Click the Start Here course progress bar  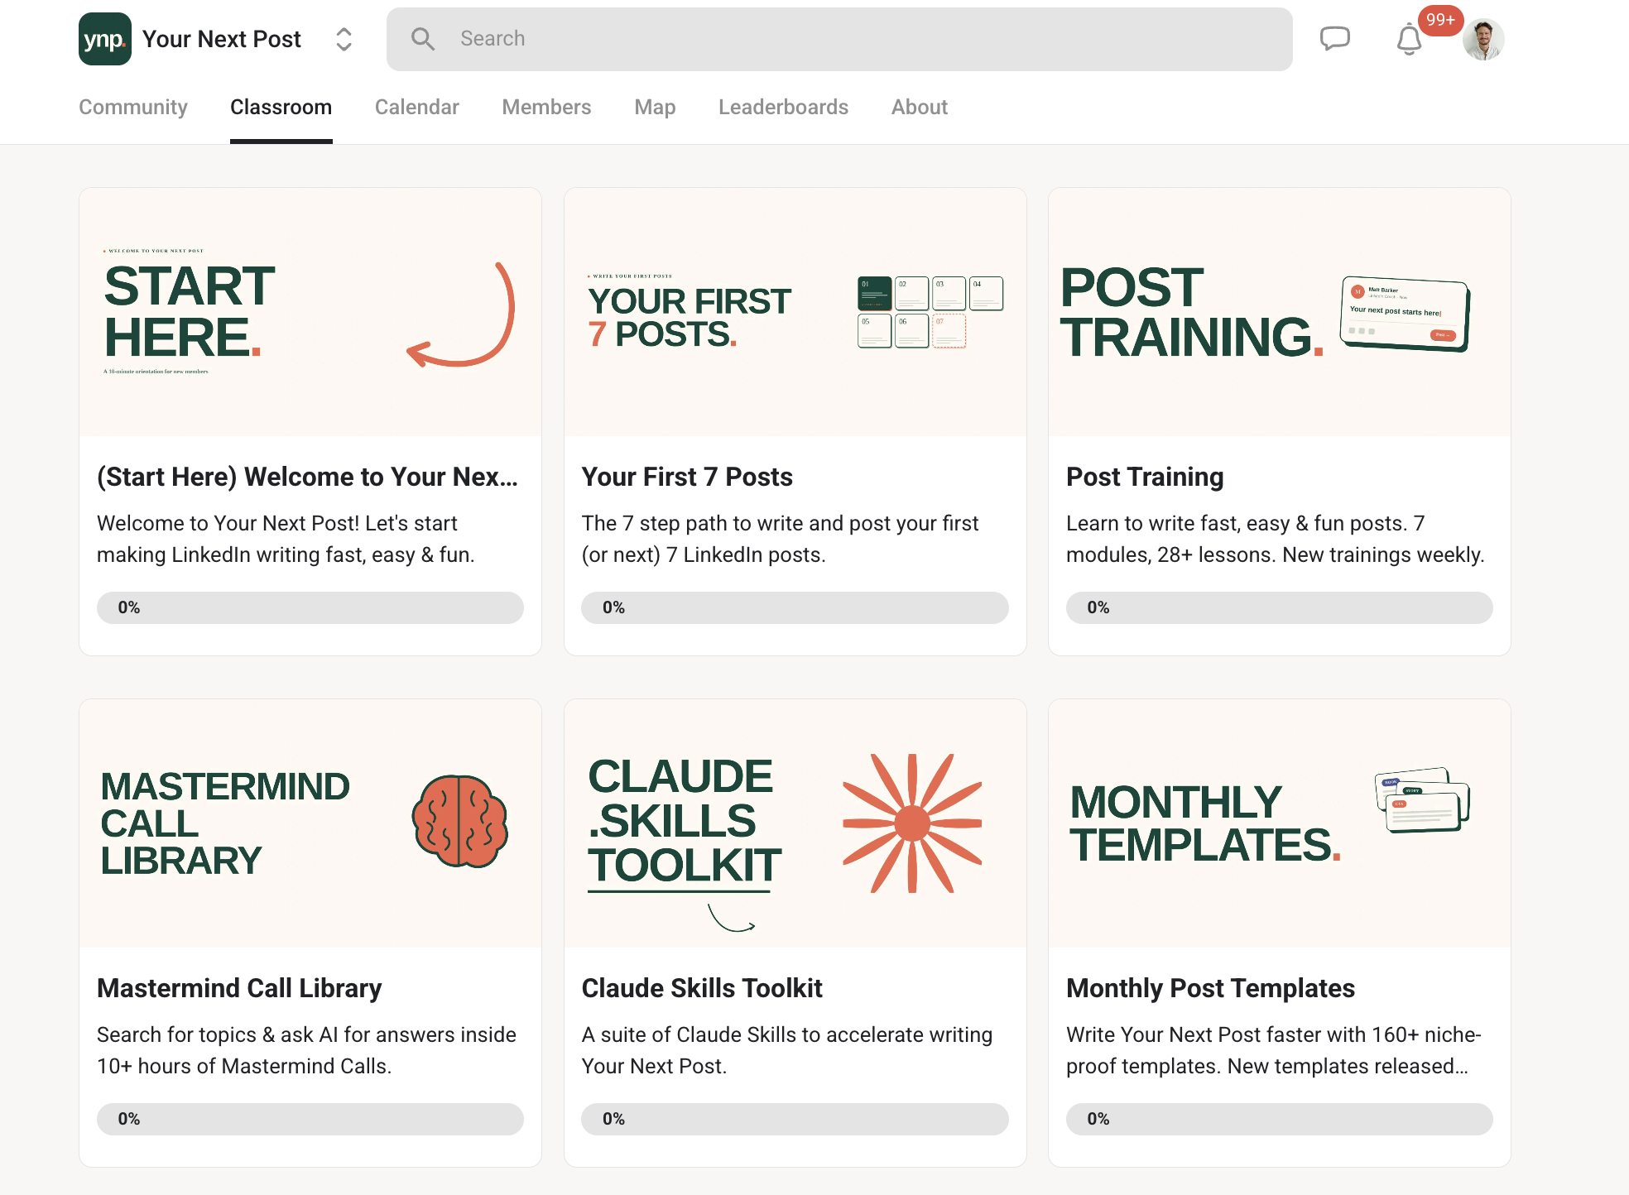coord(310,607)
